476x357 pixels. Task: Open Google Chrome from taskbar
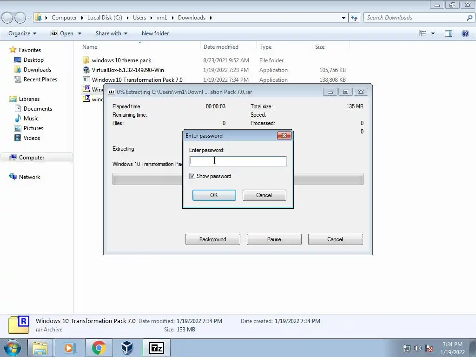(x=99, y=348)
